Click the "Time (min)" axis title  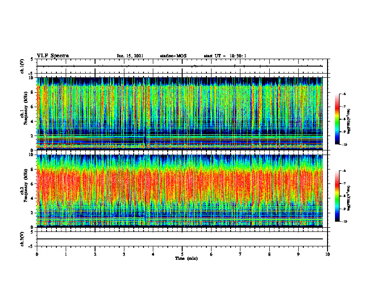[186, 258]
